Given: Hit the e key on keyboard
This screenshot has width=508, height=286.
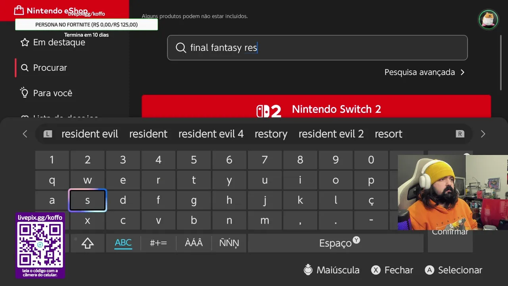Looking at the screenshot, I should pyautogui.click(x=123, y=181).
